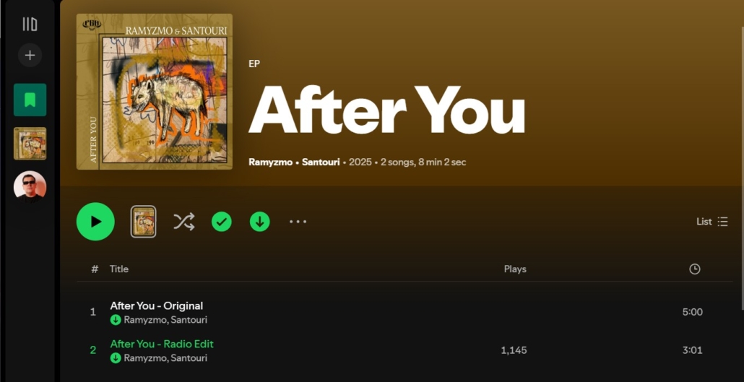The image size is (744, 382).
Task: Open Your Library sidebar icon
Action: tap(30, 25)
